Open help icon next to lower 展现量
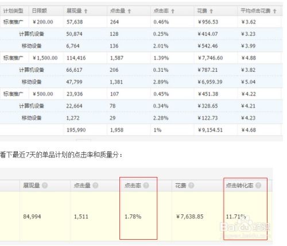 (45, 185)
